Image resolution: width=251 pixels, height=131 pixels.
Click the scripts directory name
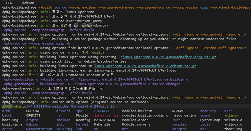[x=179, y=129]
